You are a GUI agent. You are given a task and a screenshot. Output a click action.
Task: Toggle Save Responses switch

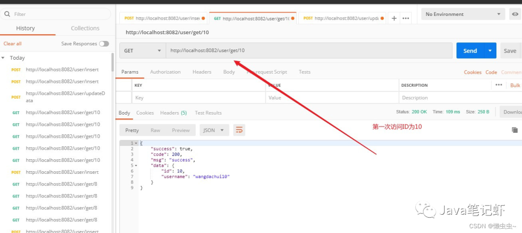104,44
